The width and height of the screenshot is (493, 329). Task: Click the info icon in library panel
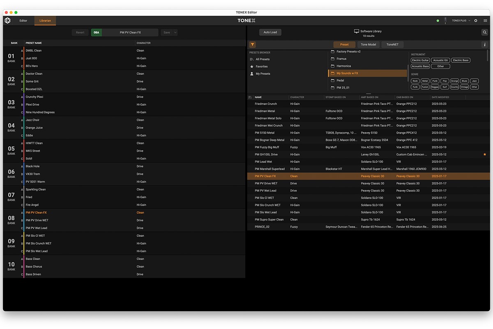[484, 44]
